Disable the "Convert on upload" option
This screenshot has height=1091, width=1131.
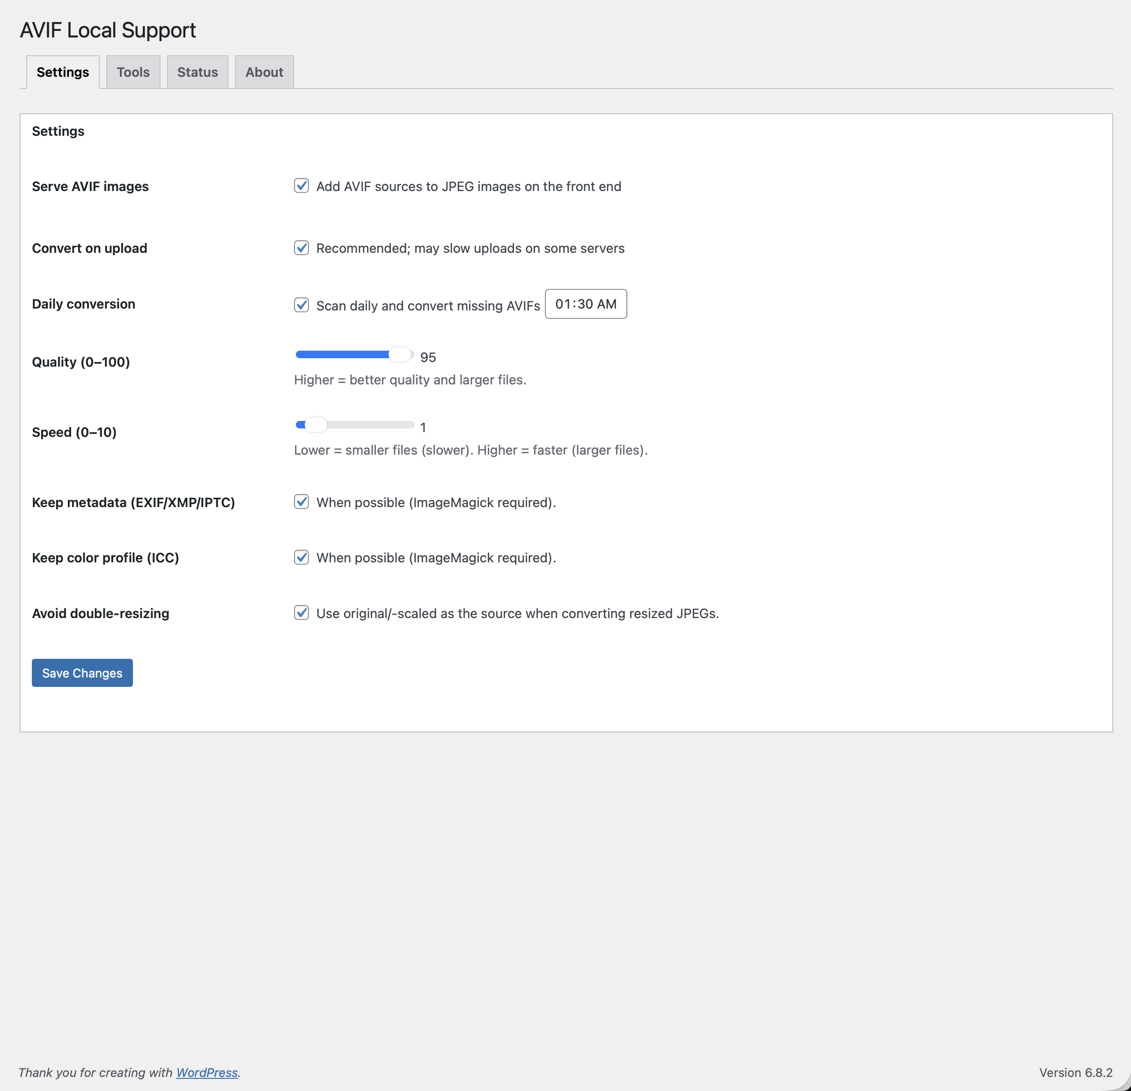pos(302,248)
